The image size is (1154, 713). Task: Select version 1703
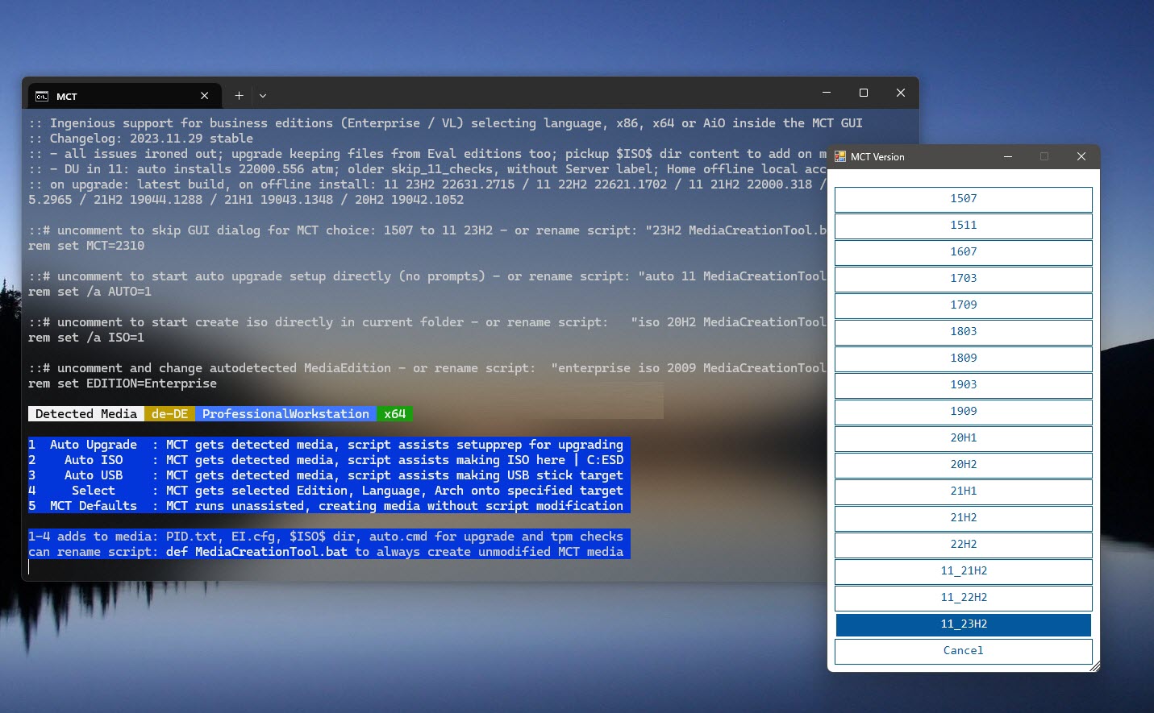(963, 279)
